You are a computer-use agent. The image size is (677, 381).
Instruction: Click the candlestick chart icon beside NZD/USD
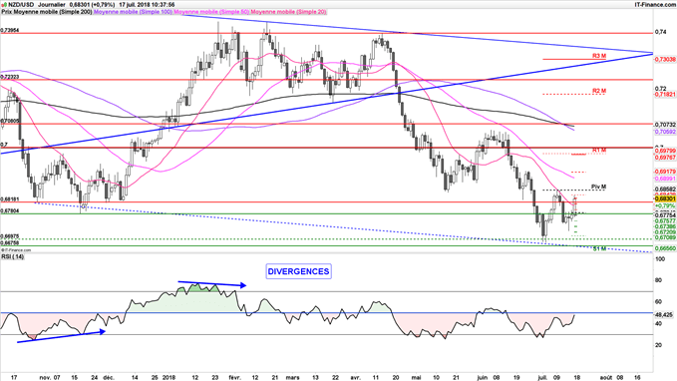4,5
